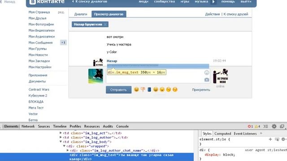Open the Действия actions menu

click(x=212, y=14)
